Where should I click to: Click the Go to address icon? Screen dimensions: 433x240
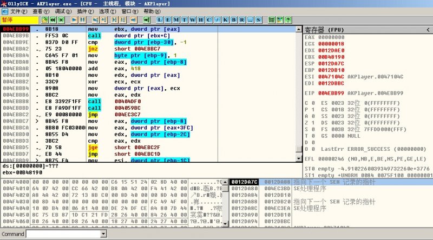pyautogui.click(x=146, y=20)
